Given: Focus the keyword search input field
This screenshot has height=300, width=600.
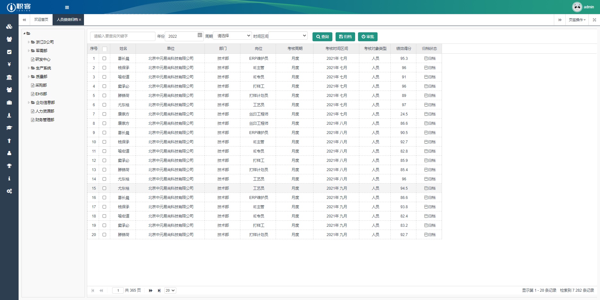Looking at the screenshot, I should tap(122, 36).
